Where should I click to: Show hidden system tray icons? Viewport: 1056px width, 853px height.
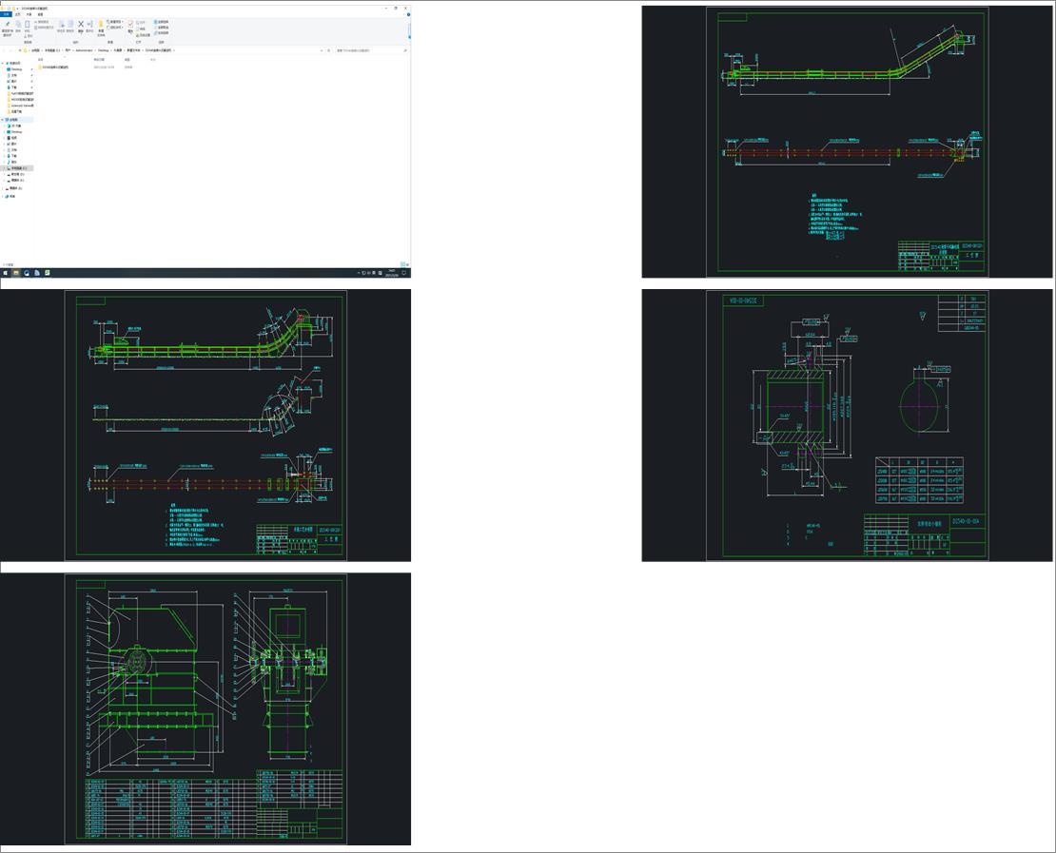(359, 273)
